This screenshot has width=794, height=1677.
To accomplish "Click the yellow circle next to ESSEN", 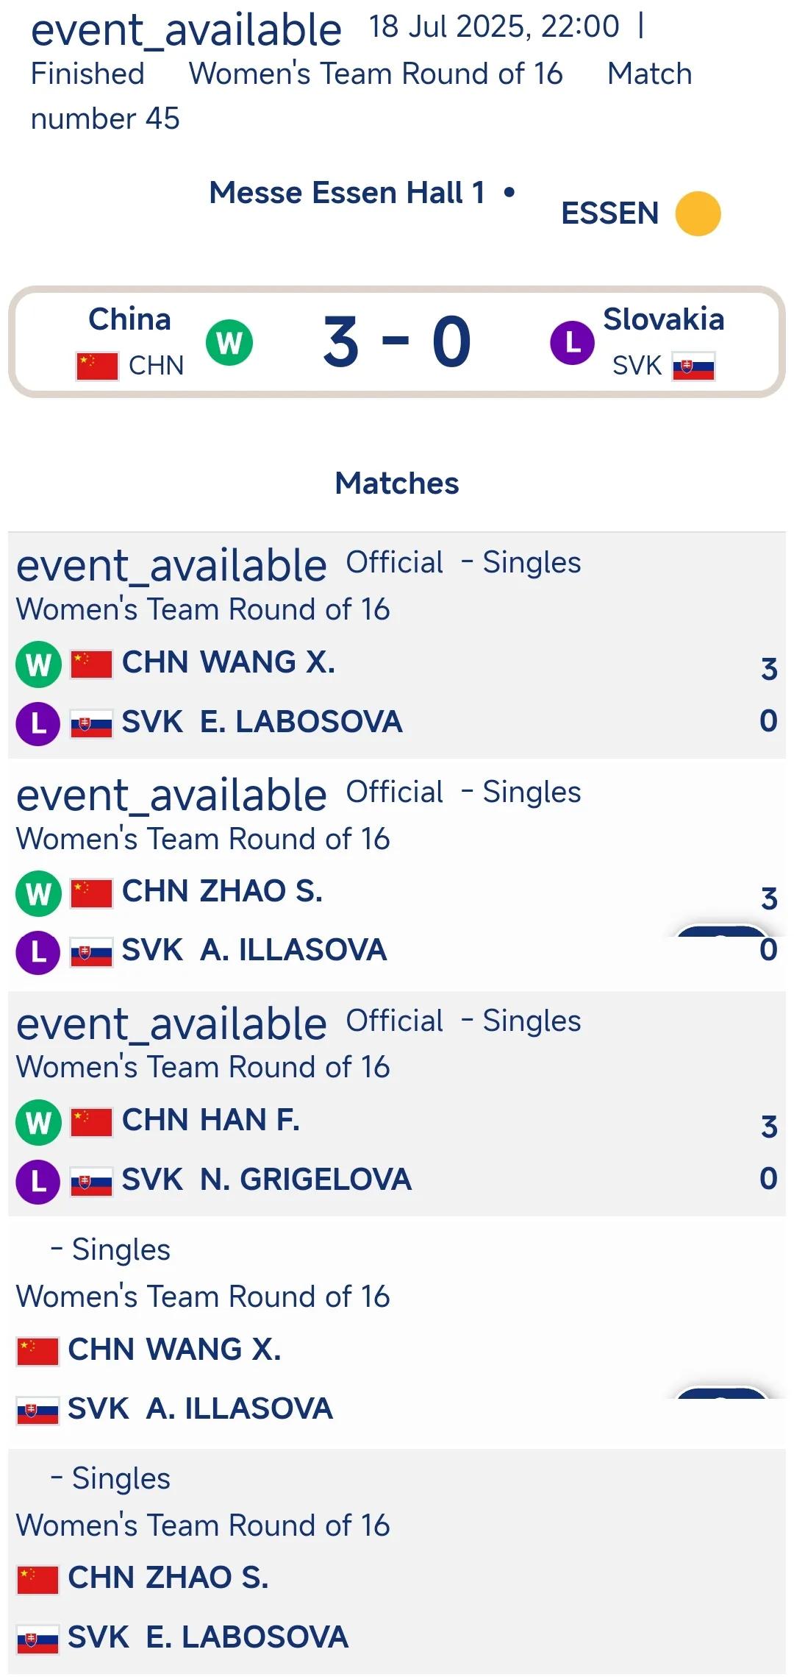I will 698,213.
